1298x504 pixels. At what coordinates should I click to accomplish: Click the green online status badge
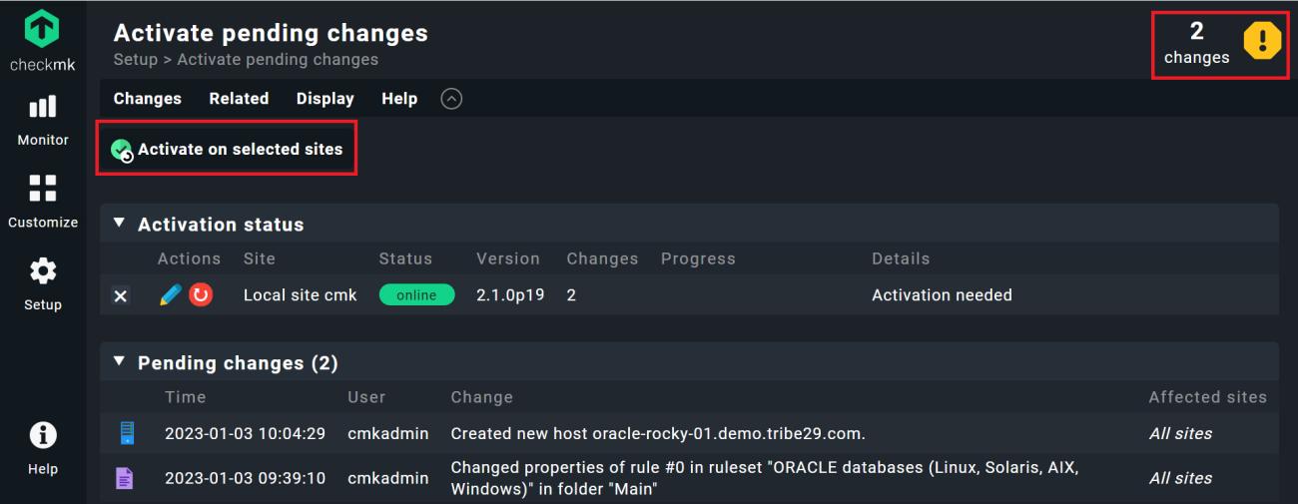click(416, 295)
